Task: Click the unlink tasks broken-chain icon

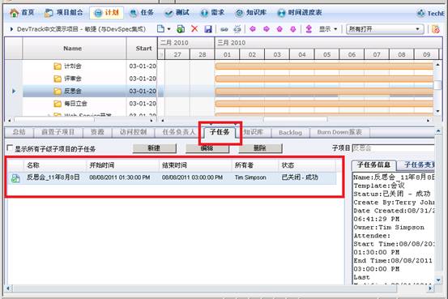Action: pyautogui.click(x=237, y=29)
